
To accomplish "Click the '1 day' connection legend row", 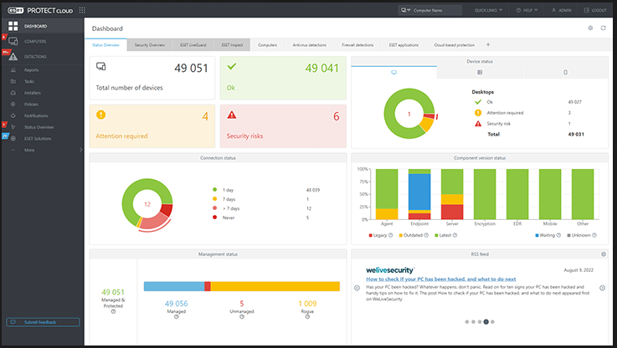I will [x=266, y=190].
